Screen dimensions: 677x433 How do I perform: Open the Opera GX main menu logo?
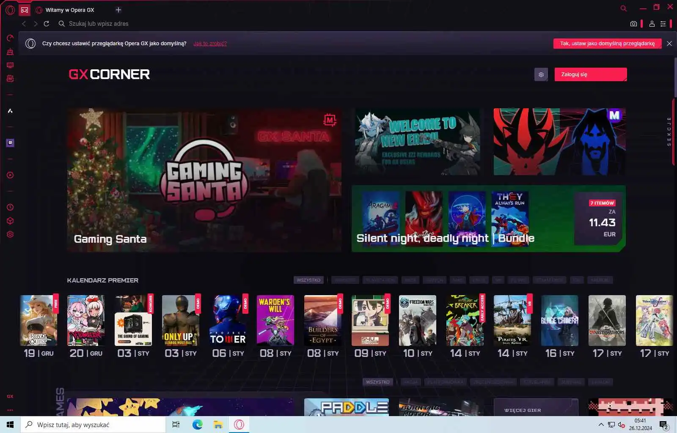tap(10, 10)
